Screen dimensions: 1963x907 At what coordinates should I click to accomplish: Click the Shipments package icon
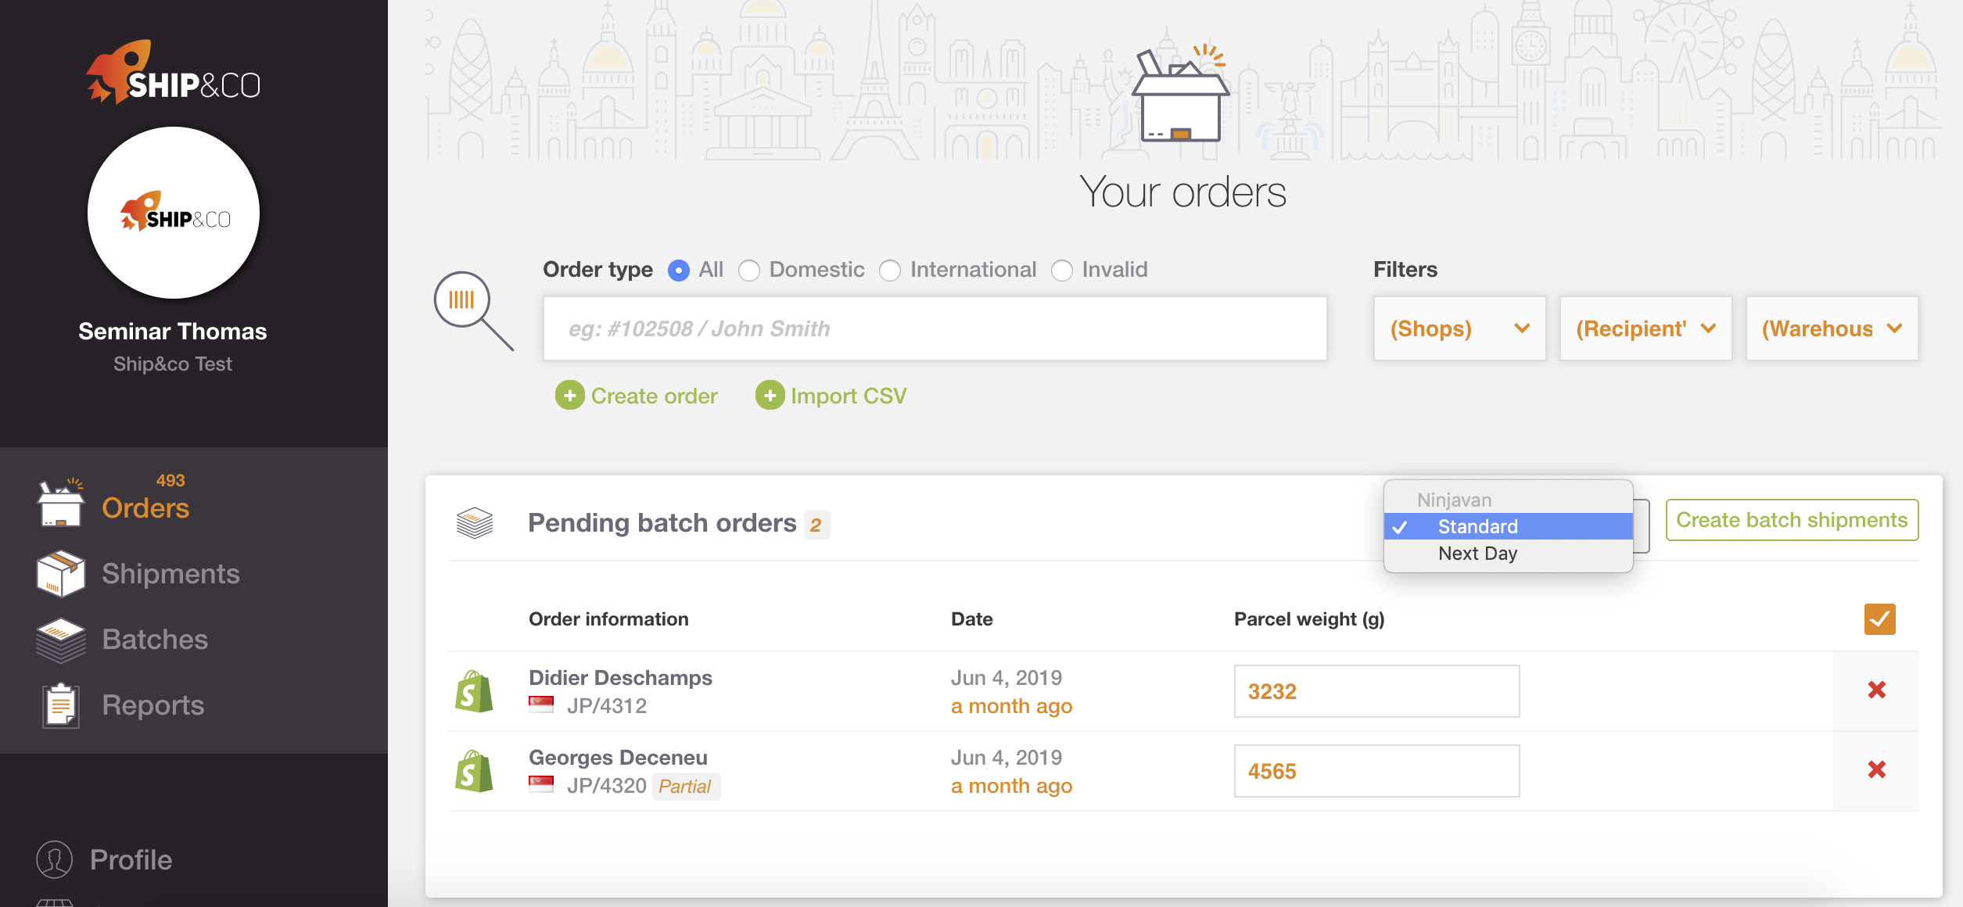[x=60, y=574]
